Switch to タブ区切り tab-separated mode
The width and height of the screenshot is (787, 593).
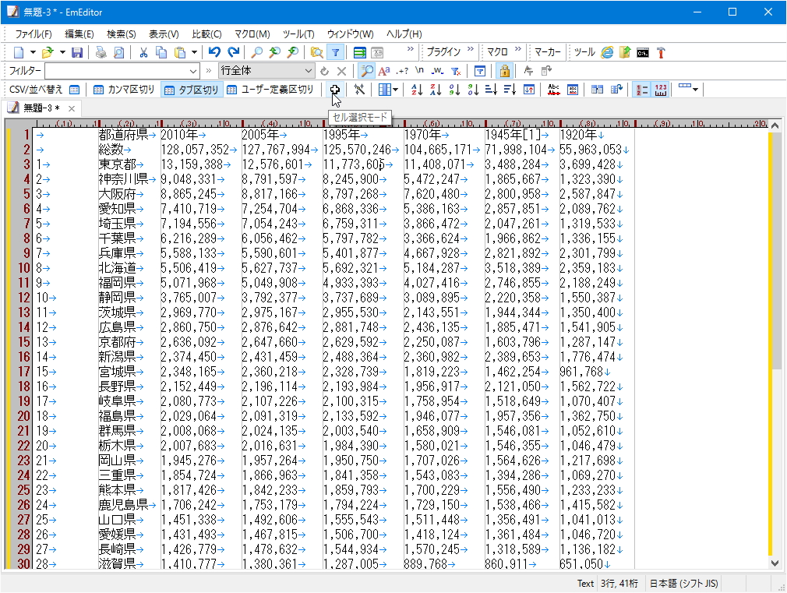tap(192, 90)
